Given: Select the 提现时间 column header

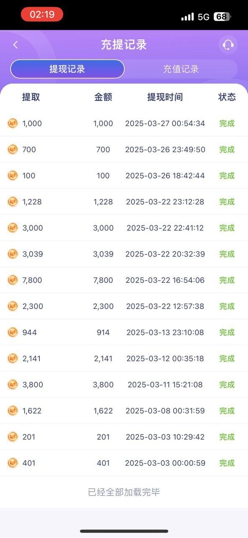Looking at the screenshot, I should (x=165, y=97).
